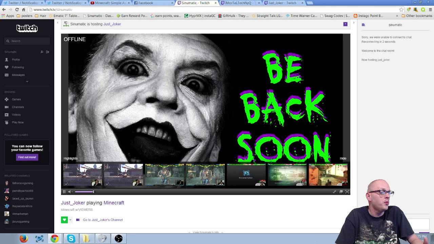Open OBS from the taskbar

pyautogui.click(x=118, y=239)
